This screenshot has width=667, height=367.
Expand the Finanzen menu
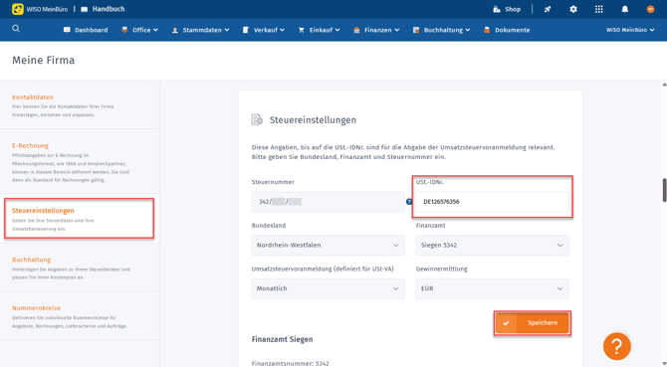[x=376, y=30]
